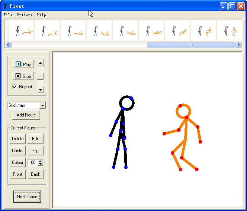The height and width of the screenshot is (211, 247).
Task: Click the Next Frame button
Action: point(27,197)
